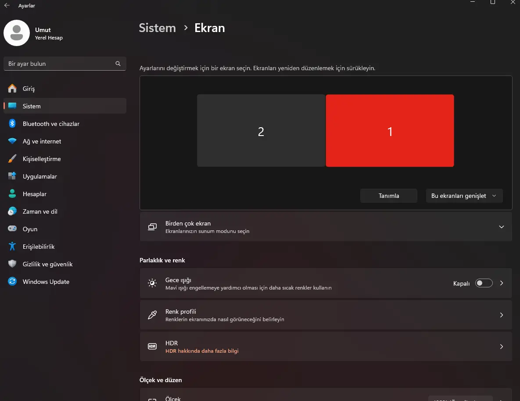Click the back arrow next to Ayarlar
520x401 pixels.
pos(7,5)
